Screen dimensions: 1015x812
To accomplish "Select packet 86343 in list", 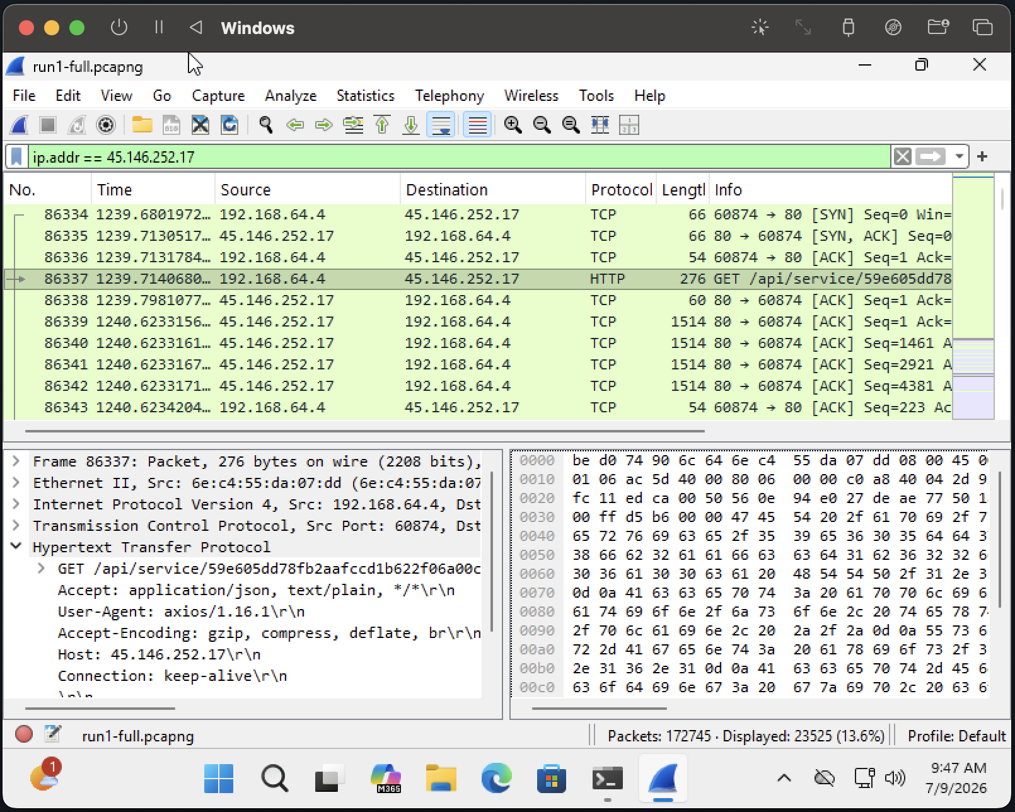I will pyautogui.click(x=477, y=407).
